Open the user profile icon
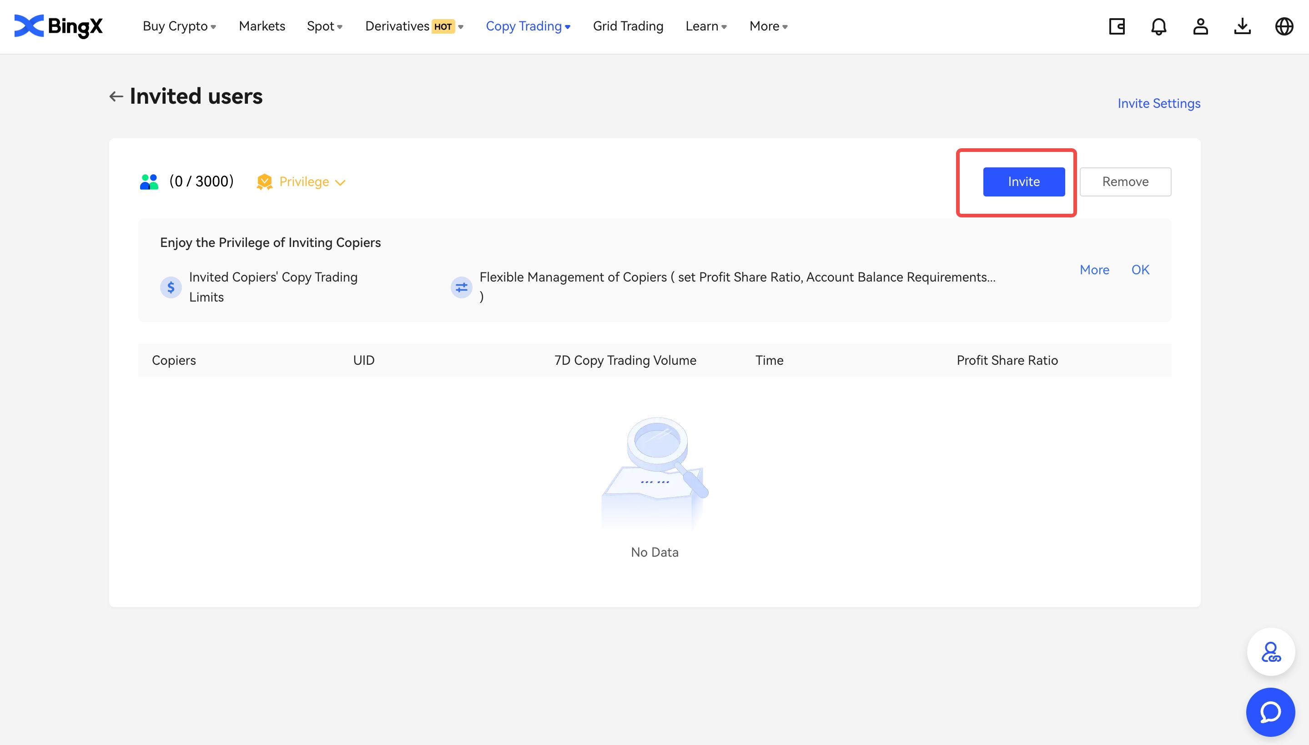The image size is (1309, 745). 1201,26
